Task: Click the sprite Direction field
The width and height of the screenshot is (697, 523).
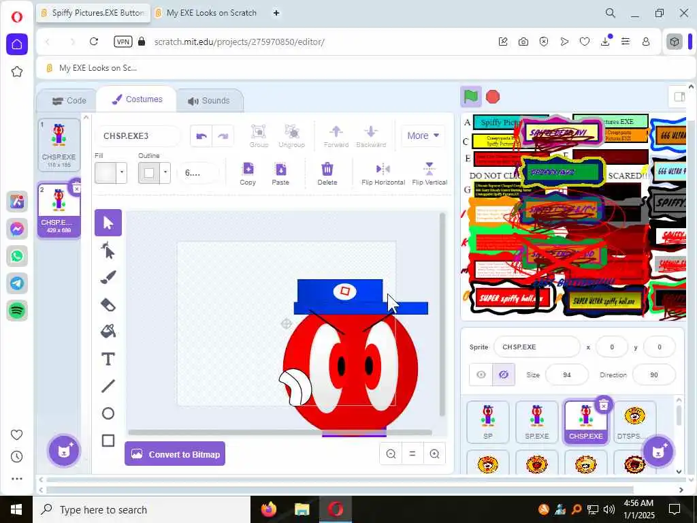Action: 654,375
